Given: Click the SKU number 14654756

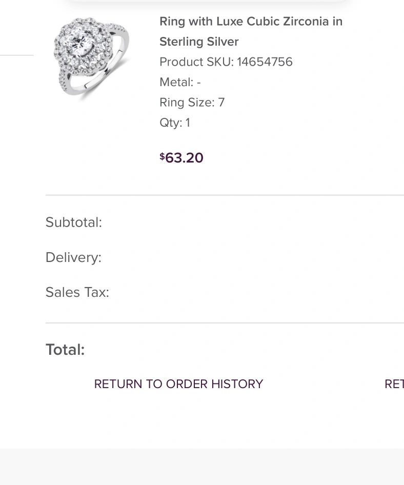Looking at the screenshot, I should 265,62.
